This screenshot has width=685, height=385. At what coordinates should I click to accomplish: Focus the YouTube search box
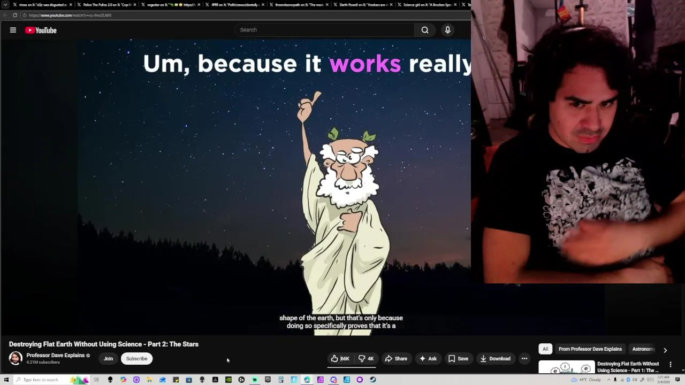(x=324, y=30)
